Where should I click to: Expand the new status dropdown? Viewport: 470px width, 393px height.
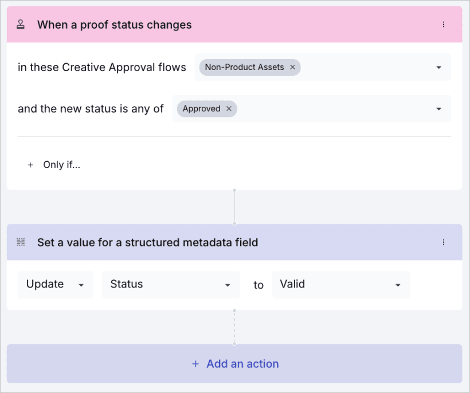[438, 108]
